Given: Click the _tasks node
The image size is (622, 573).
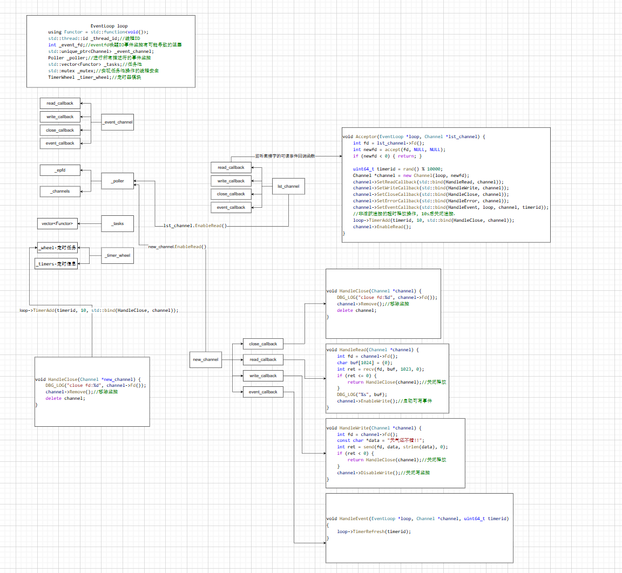Looking at the screenshot, I should tap(118, 223).
